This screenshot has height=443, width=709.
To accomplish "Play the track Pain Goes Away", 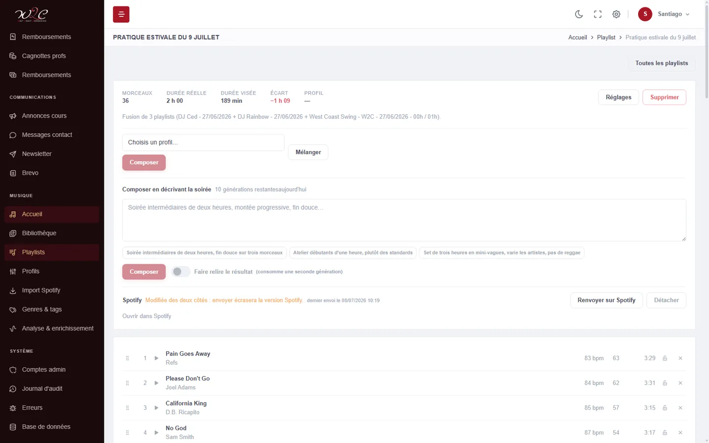I will [157, 358].
